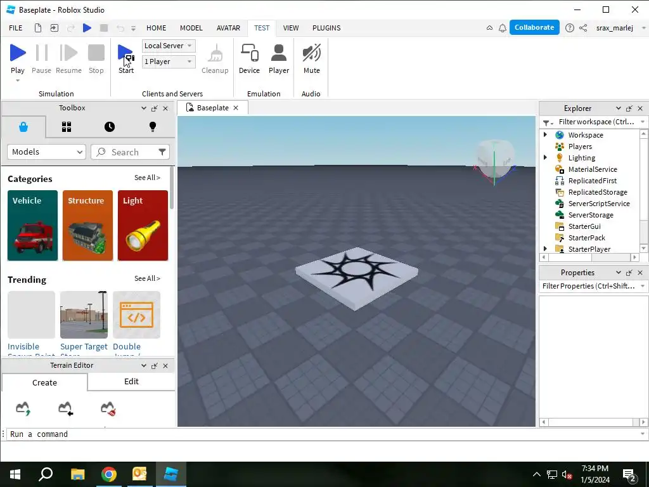Click the quick access Stop icon

104,28
